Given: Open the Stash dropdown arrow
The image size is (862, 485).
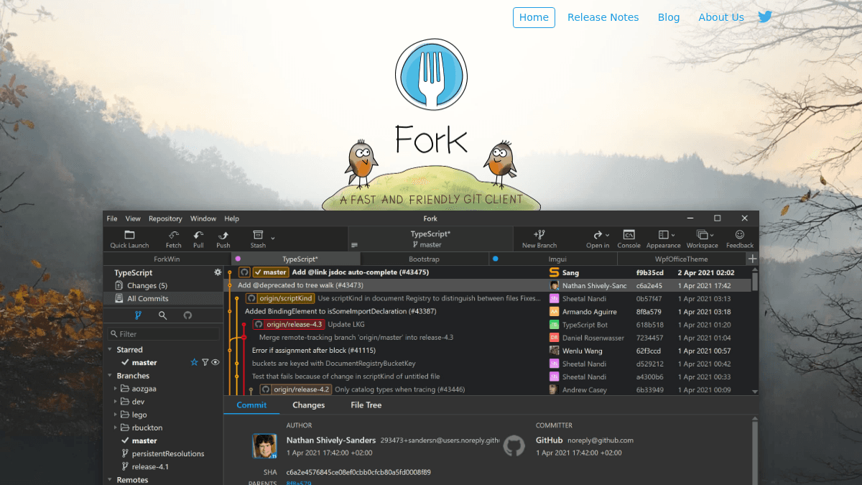Looking at the screenshot, I should coord(273,236).
